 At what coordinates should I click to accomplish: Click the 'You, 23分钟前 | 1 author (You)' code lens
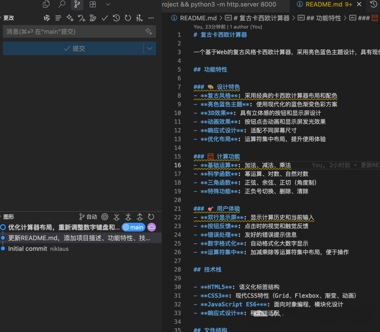(228, 27)
